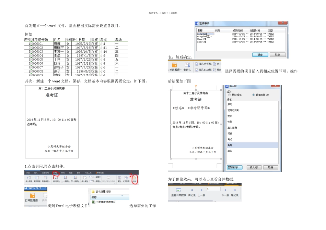
Task: Open the 插入 (Insert) ribbon tab
Action: [x=36, y=172]
